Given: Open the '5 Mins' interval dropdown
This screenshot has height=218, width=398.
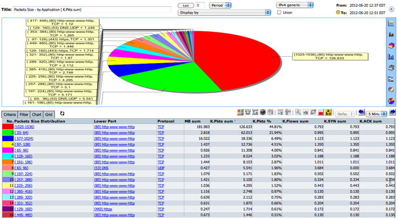Looking at the screenshot, I should tap(377, 114).
